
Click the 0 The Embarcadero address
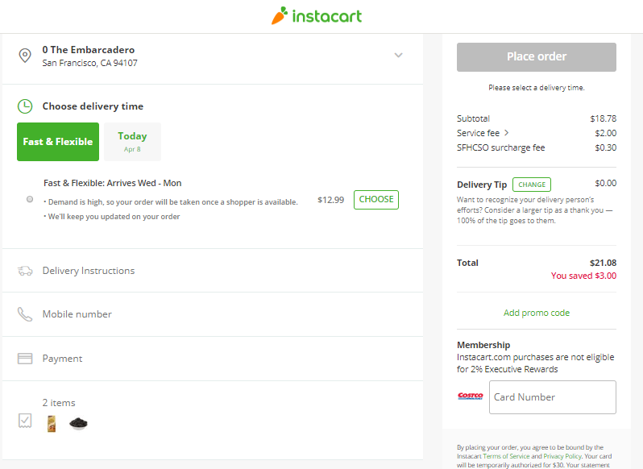88,50
